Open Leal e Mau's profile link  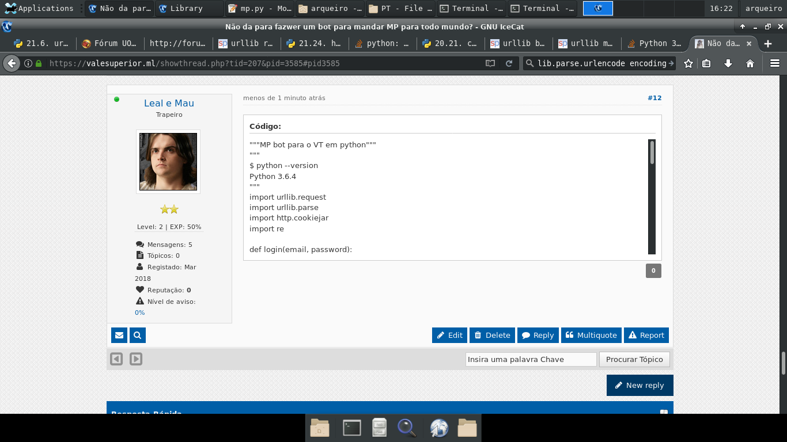[169, 103]
